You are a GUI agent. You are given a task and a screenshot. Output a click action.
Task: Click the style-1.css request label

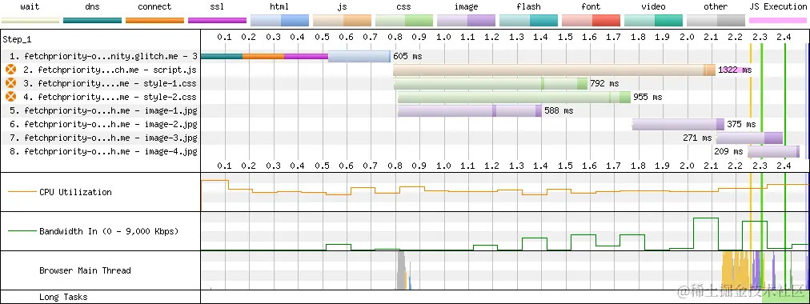point(110,83)
